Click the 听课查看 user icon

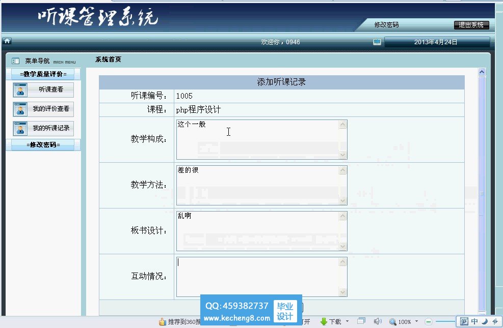pyautogui.click(x=20, y=90)
